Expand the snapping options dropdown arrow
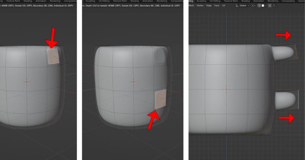 click(x=266, y=6)
